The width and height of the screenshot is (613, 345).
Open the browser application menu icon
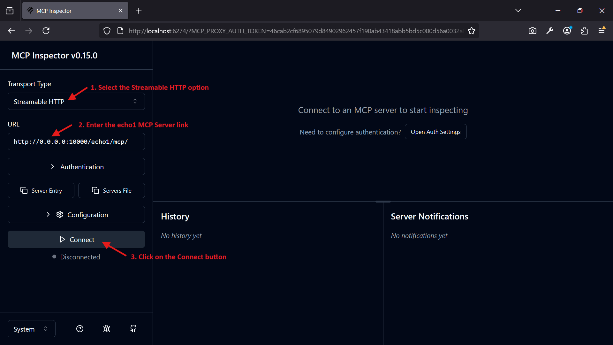click(602, 31)
